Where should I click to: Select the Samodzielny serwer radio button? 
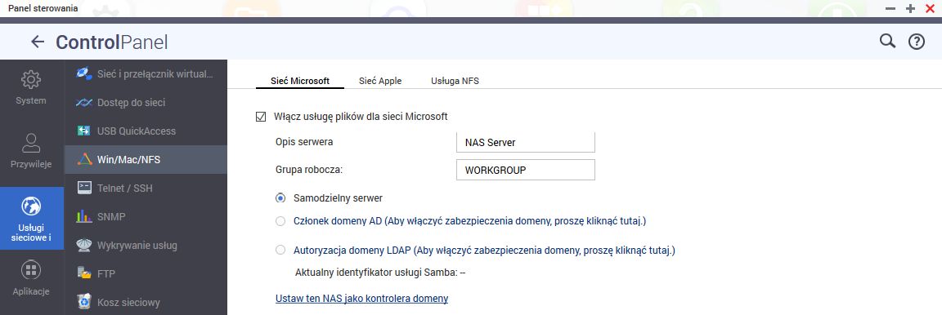(280, 197)
